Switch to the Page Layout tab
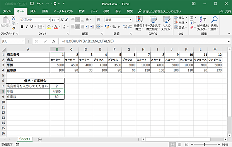232x147 pixels. point(63,11)
